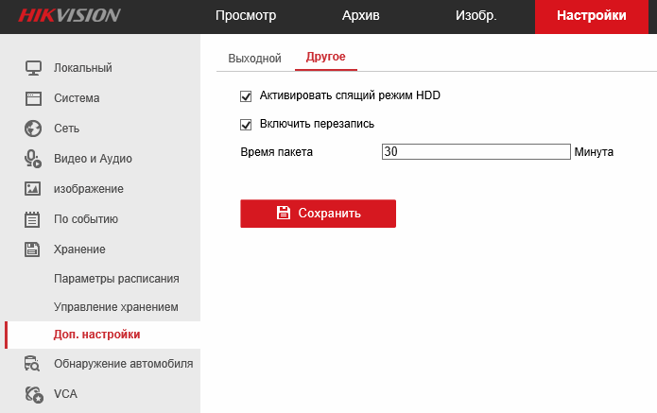Select the Другое tab

click(x=326, y=57)
